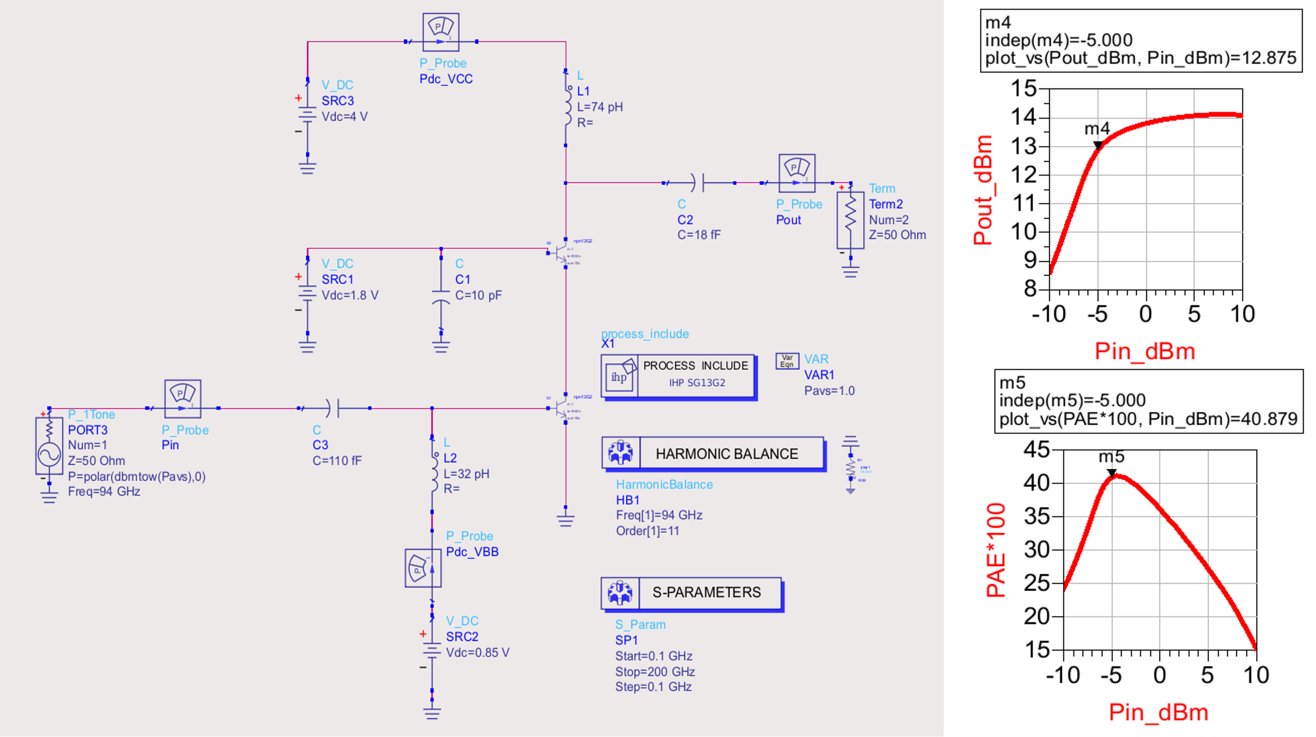This screenshot has width=1316, height=737.
Task: Select capacitor C2 symbol
Action: coord(698,183)
